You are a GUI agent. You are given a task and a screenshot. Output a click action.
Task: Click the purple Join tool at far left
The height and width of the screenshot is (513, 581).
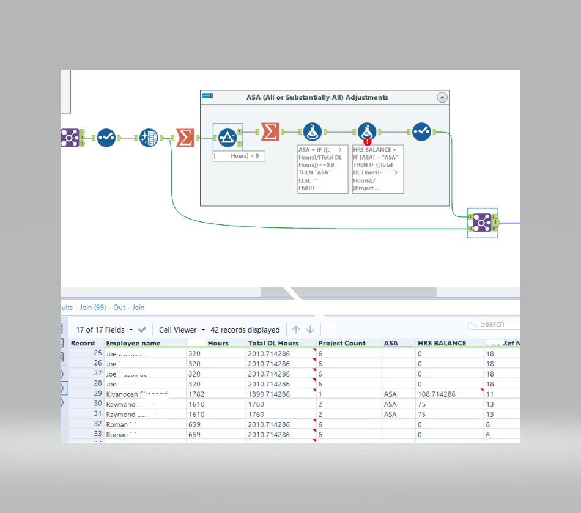[x=70, y=138]
